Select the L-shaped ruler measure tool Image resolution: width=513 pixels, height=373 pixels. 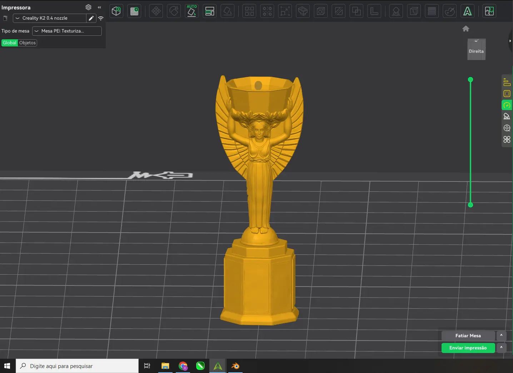point(374,11)
